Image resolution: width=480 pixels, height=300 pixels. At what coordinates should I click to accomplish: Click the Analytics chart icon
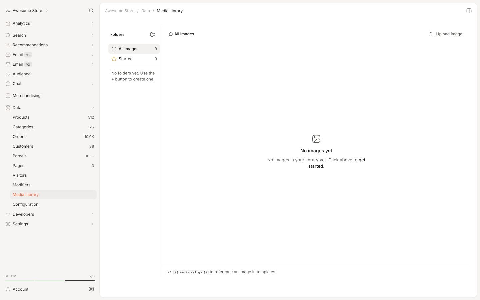(8, 23)
